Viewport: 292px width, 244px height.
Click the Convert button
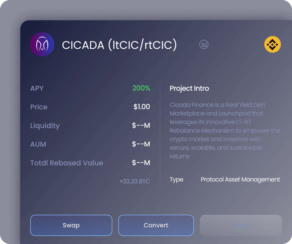click(156, 225)
